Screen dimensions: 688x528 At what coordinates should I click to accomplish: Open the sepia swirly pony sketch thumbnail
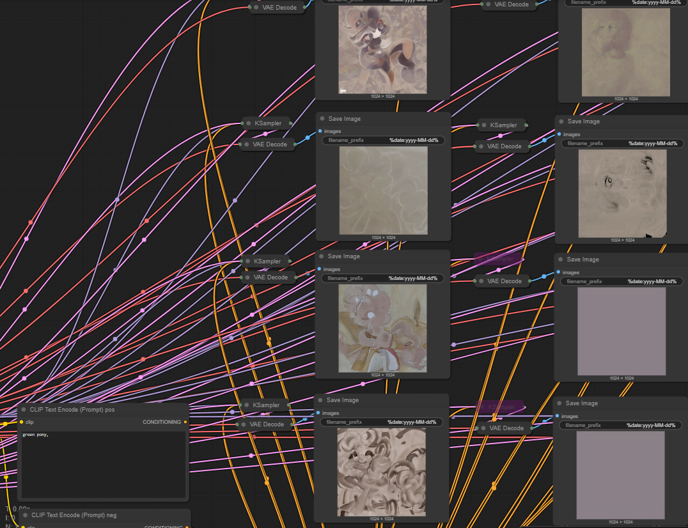coord(381,472)
